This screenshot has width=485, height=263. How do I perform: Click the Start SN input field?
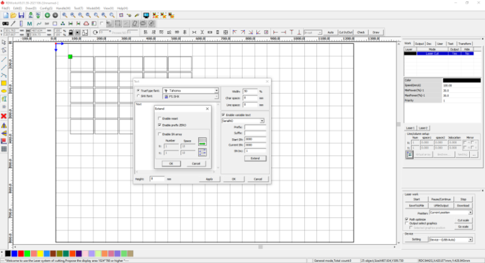[x=255, y=139]
